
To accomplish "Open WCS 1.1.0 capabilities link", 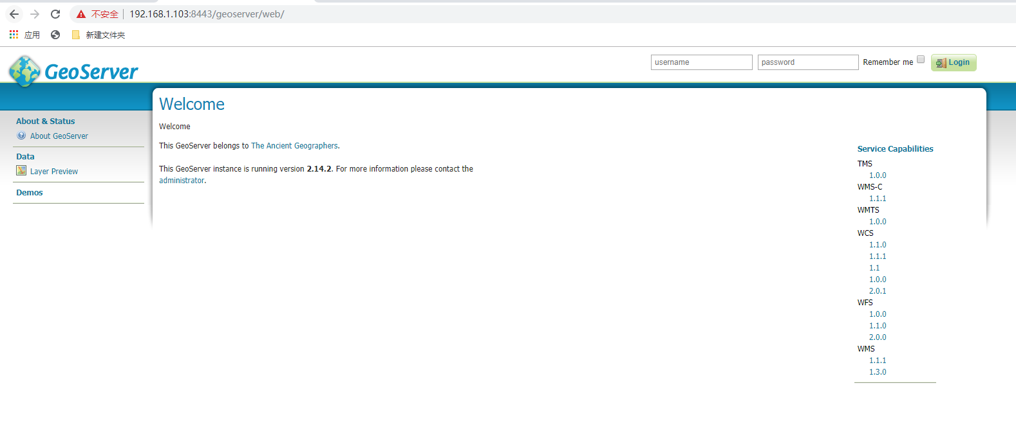I will pyautogui.click(x=878, y=245).
